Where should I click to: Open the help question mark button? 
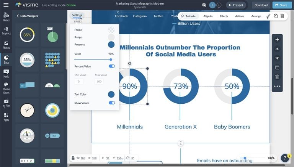(x=285, y=158)
